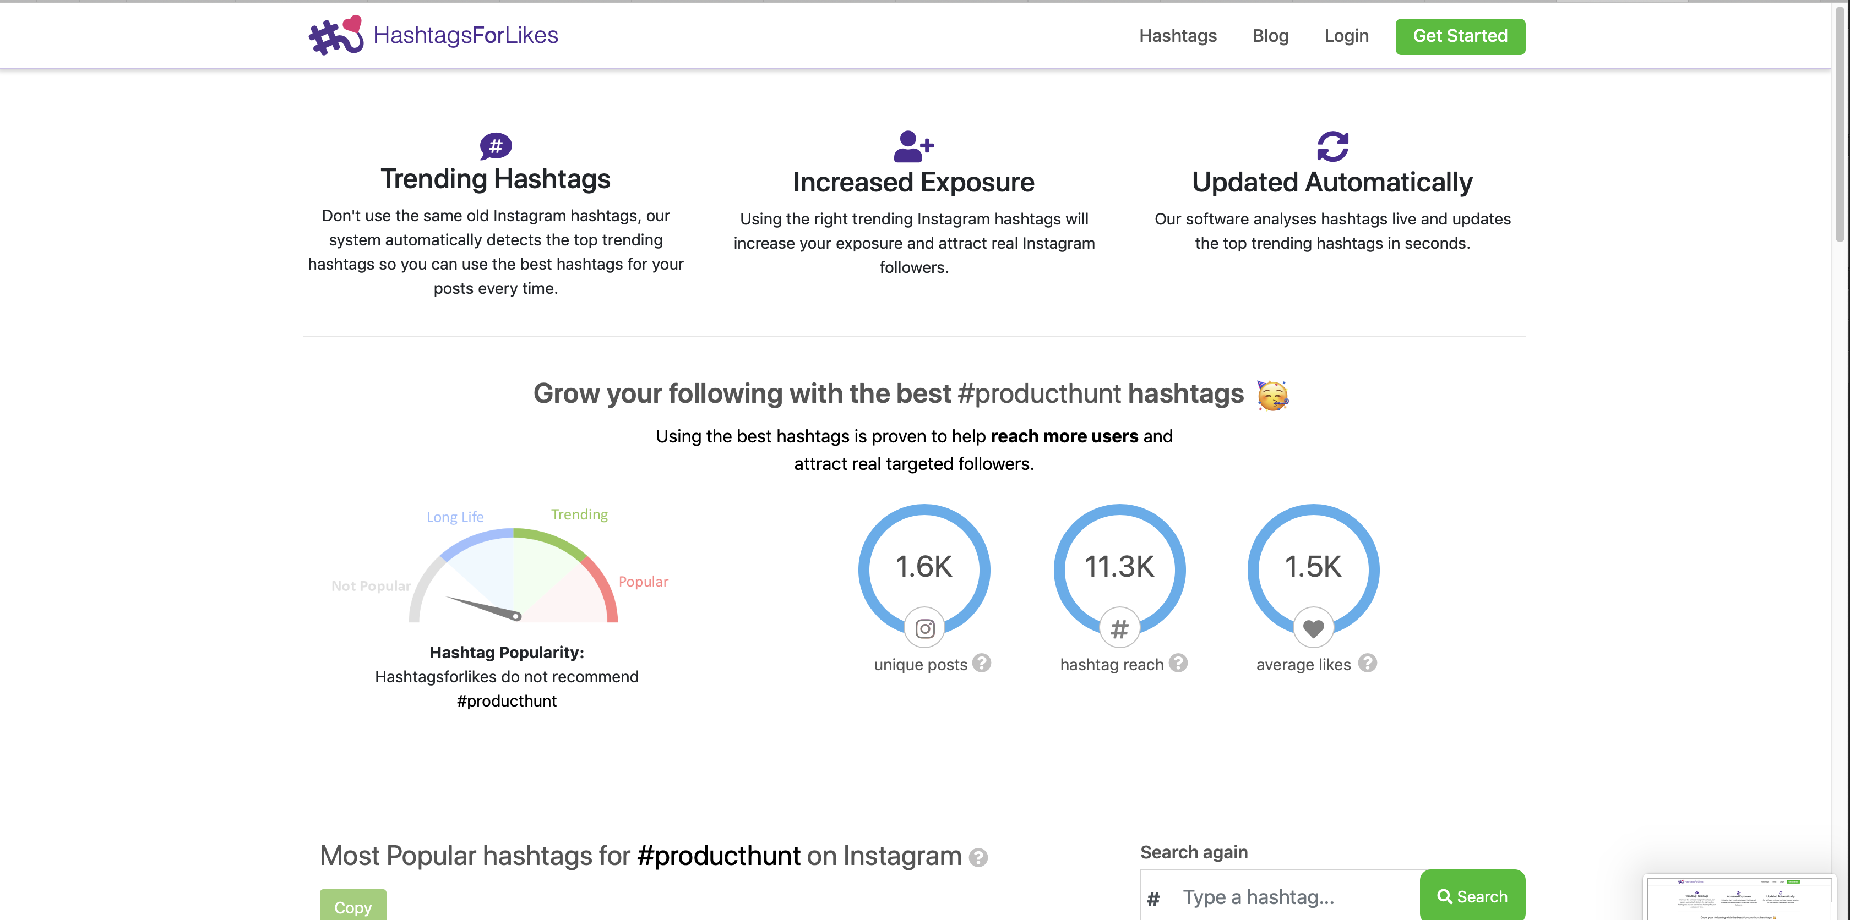The height and width of the screenshot is (920, 1850).
Task: Expand the party emoji next to producthunt heading
Action: click(x=1271, y=393)
